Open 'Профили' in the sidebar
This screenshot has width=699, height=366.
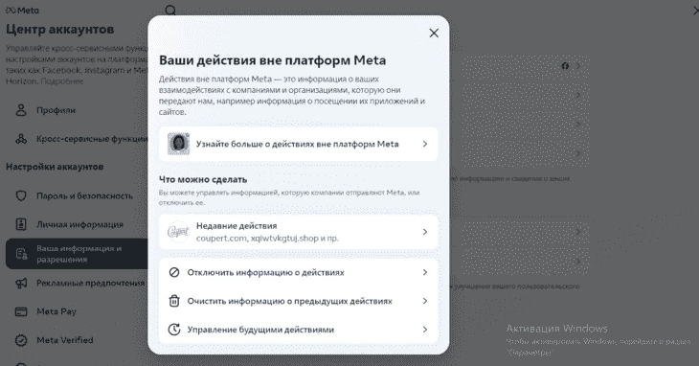click(x=77, y=110)
